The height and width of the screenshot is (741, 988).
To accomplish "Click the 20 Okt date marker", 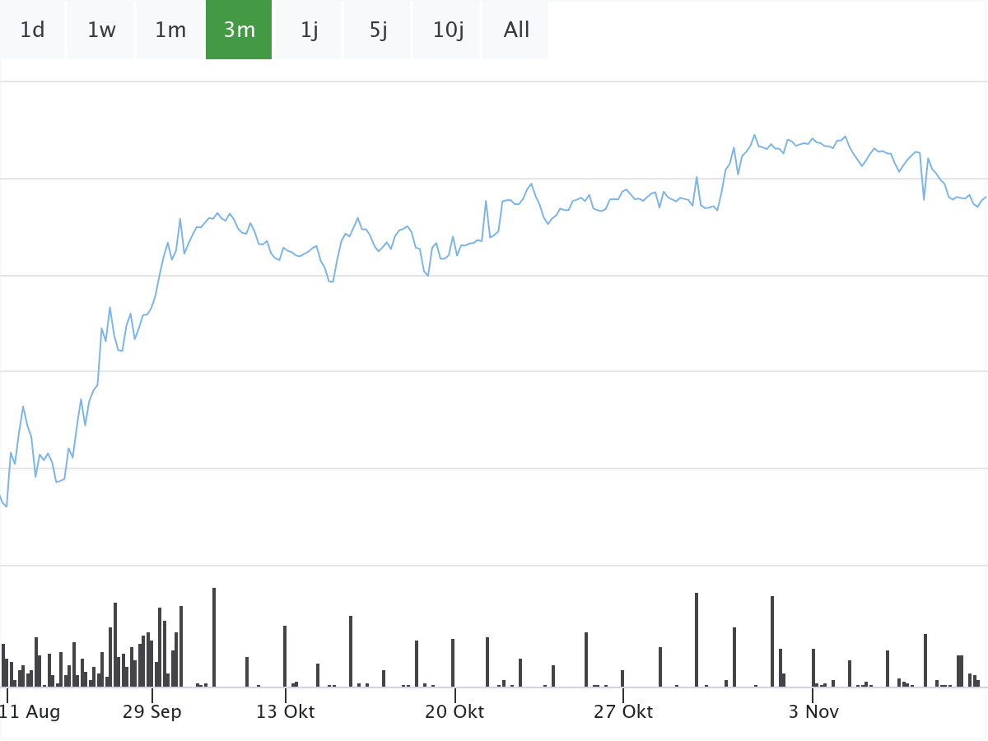I will 454,711.
